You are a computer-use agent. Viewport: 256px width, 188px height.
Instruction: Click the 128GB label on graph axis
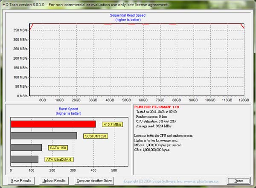243,101
